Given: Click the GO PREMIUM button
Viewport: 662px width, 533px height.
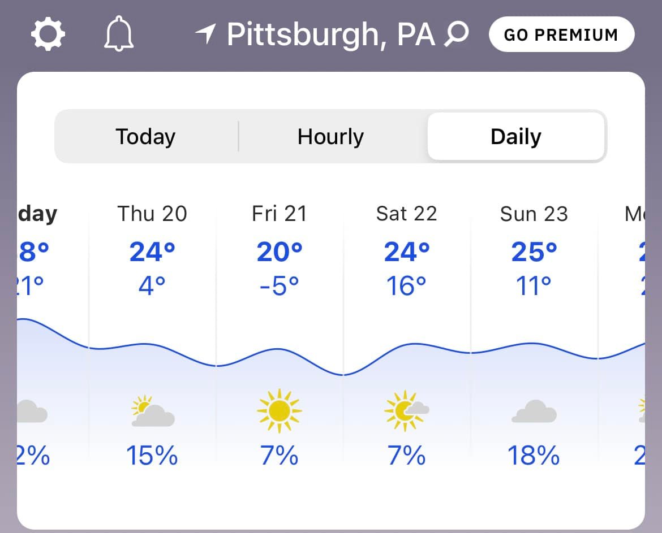Looking at the screenshot, I should point(561,34).
